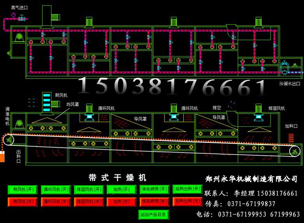The height and width of the screenshot is (223, 304).
Task: Click the steam inlet valve near 蒸气进口
Action: (22, 18)
